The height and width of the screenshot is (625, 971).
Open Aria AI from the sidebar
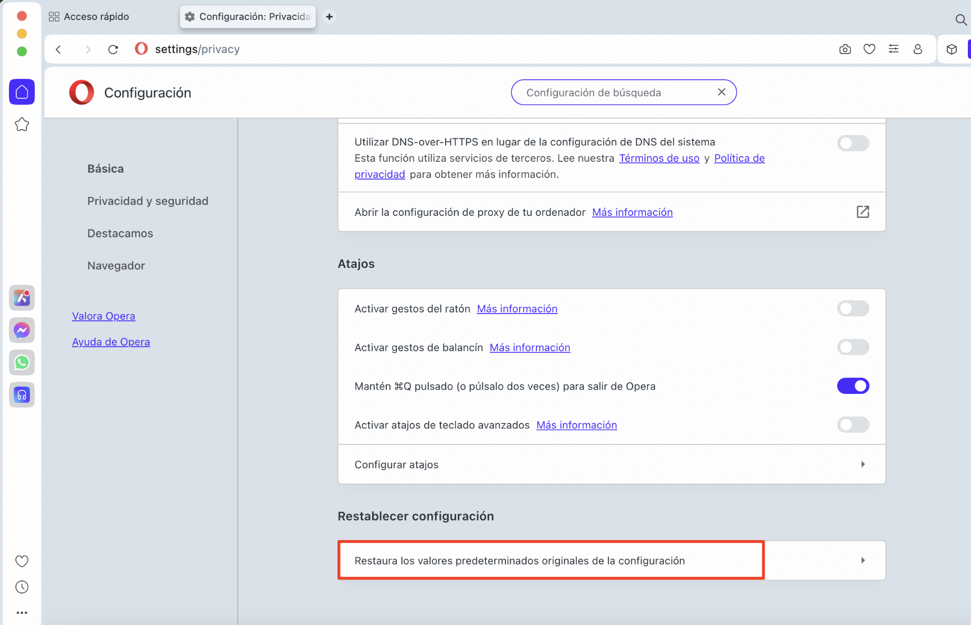(x=22, y=298)
